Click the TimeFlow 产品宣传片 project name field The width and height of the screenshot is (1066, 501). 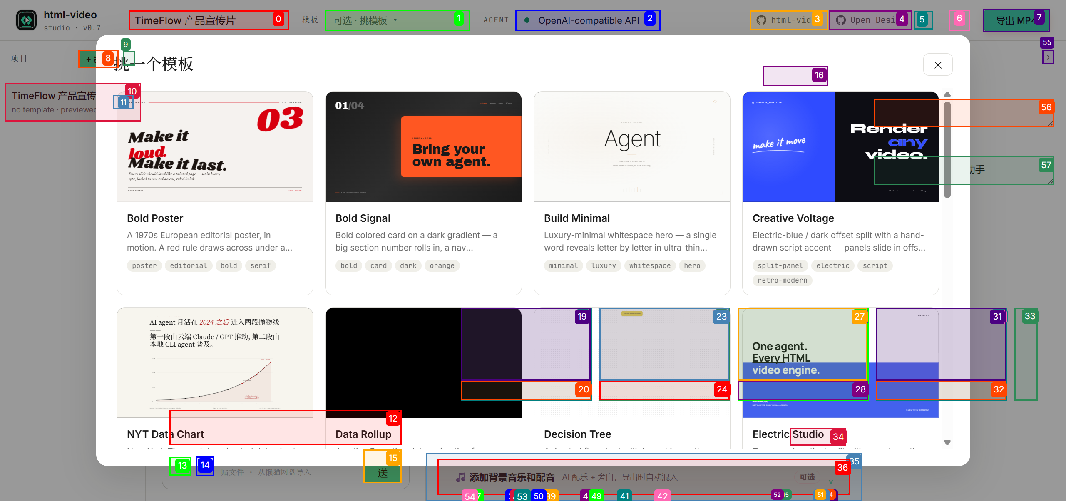pyautogui.click(x=209, y=20)
